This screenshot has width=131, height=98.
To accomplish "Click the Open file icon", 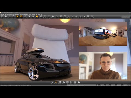I will 6,17.
